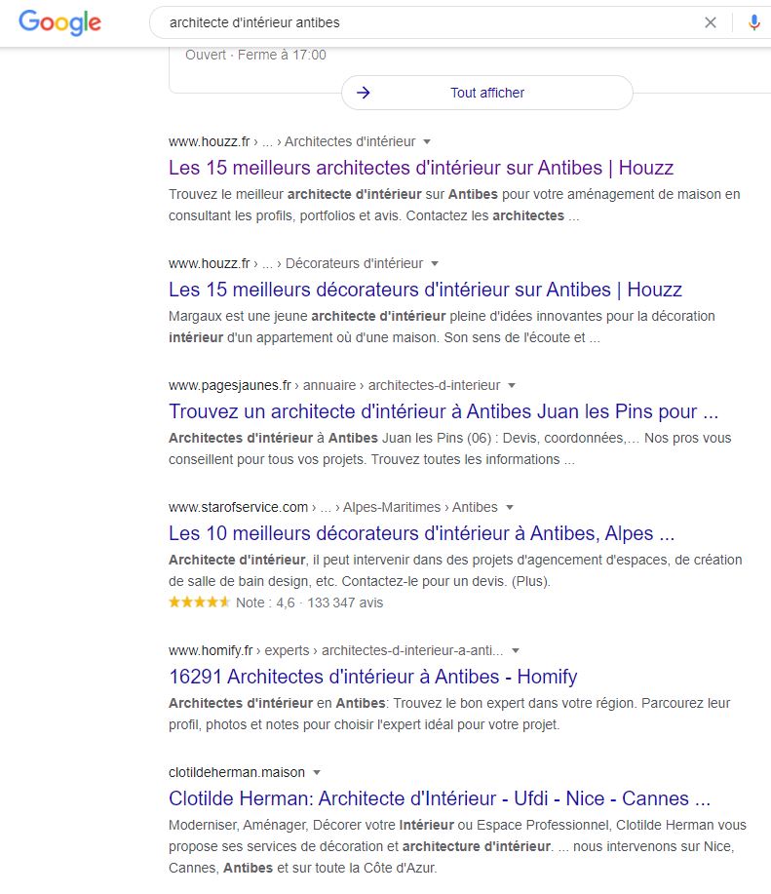Image resolution: width=771 pixels, height=894 pixels.
Task: Click the star rating of starofservice result
Action: tap(199, 602)
